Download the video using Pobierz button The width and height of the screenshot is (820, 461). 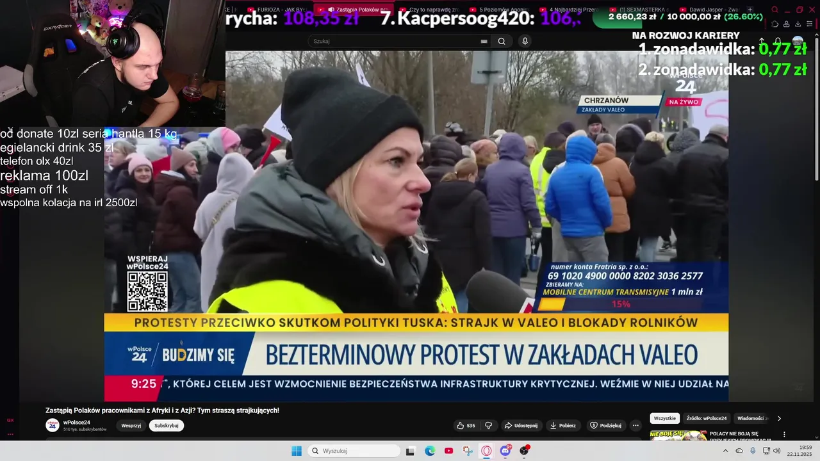click(x=562, y=425)
